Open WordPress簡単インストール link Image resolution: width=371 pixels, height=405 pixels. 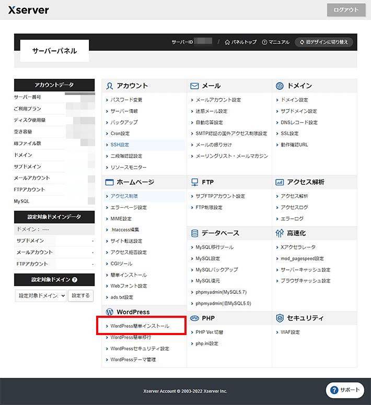tap(140, 326)
